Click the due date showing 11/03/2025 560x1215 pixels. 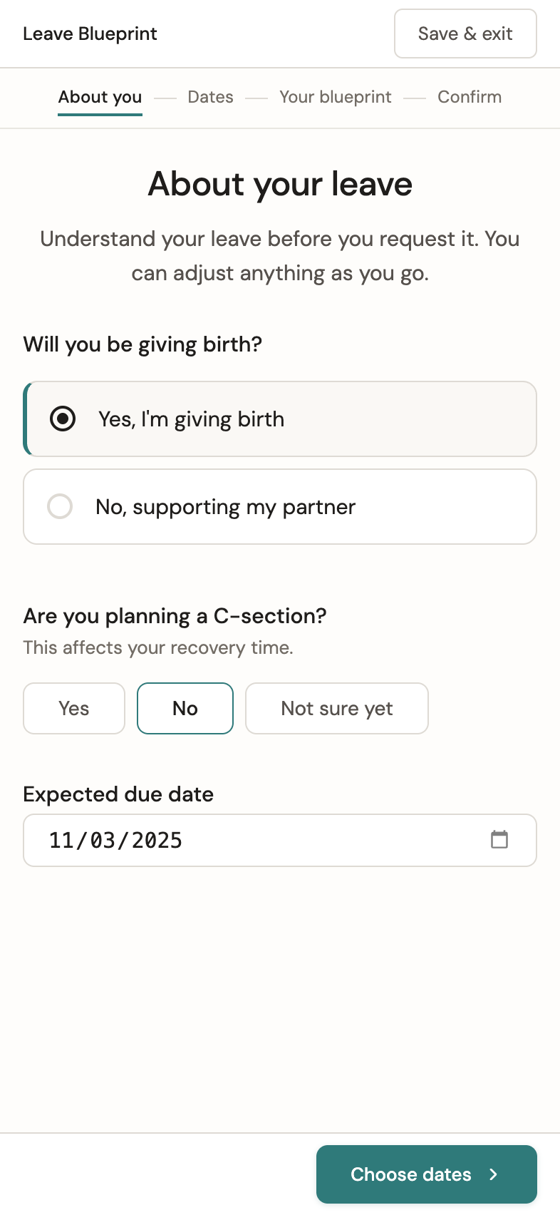[115, 840]
